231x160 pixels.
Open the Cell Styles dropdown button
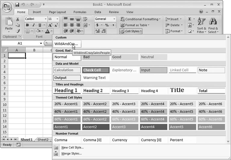pos(131,31)
